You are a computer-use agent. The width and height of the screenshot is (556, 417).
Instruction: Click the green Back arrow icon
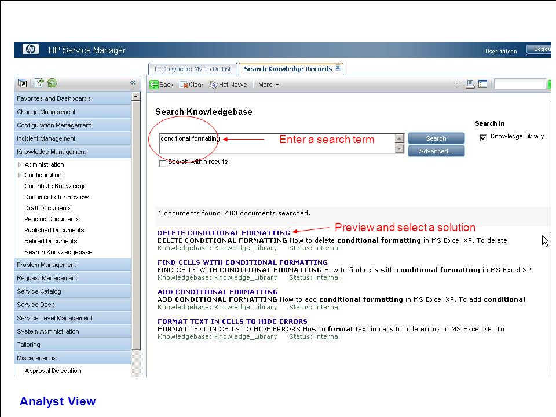(x=154, y=85)
